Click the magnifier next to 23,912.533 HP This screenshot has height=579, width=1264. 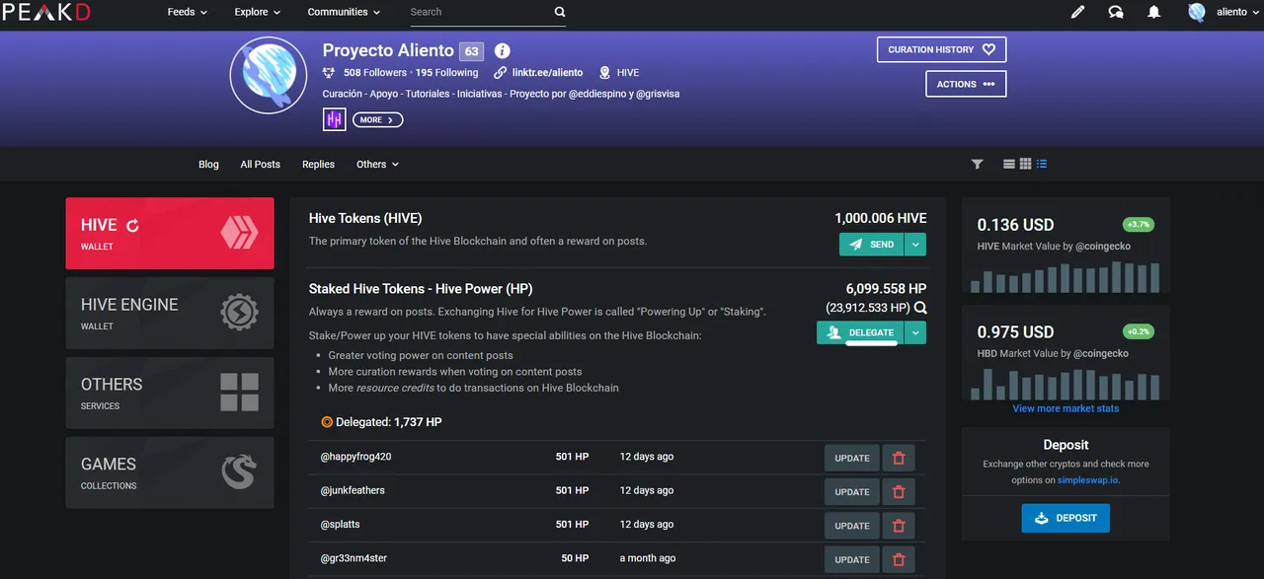coord(920,308)
